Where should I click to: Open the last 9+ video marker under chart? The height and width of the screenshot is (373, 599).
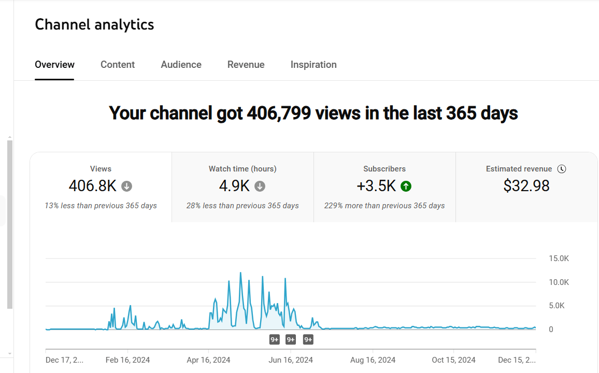coord(308,339)
